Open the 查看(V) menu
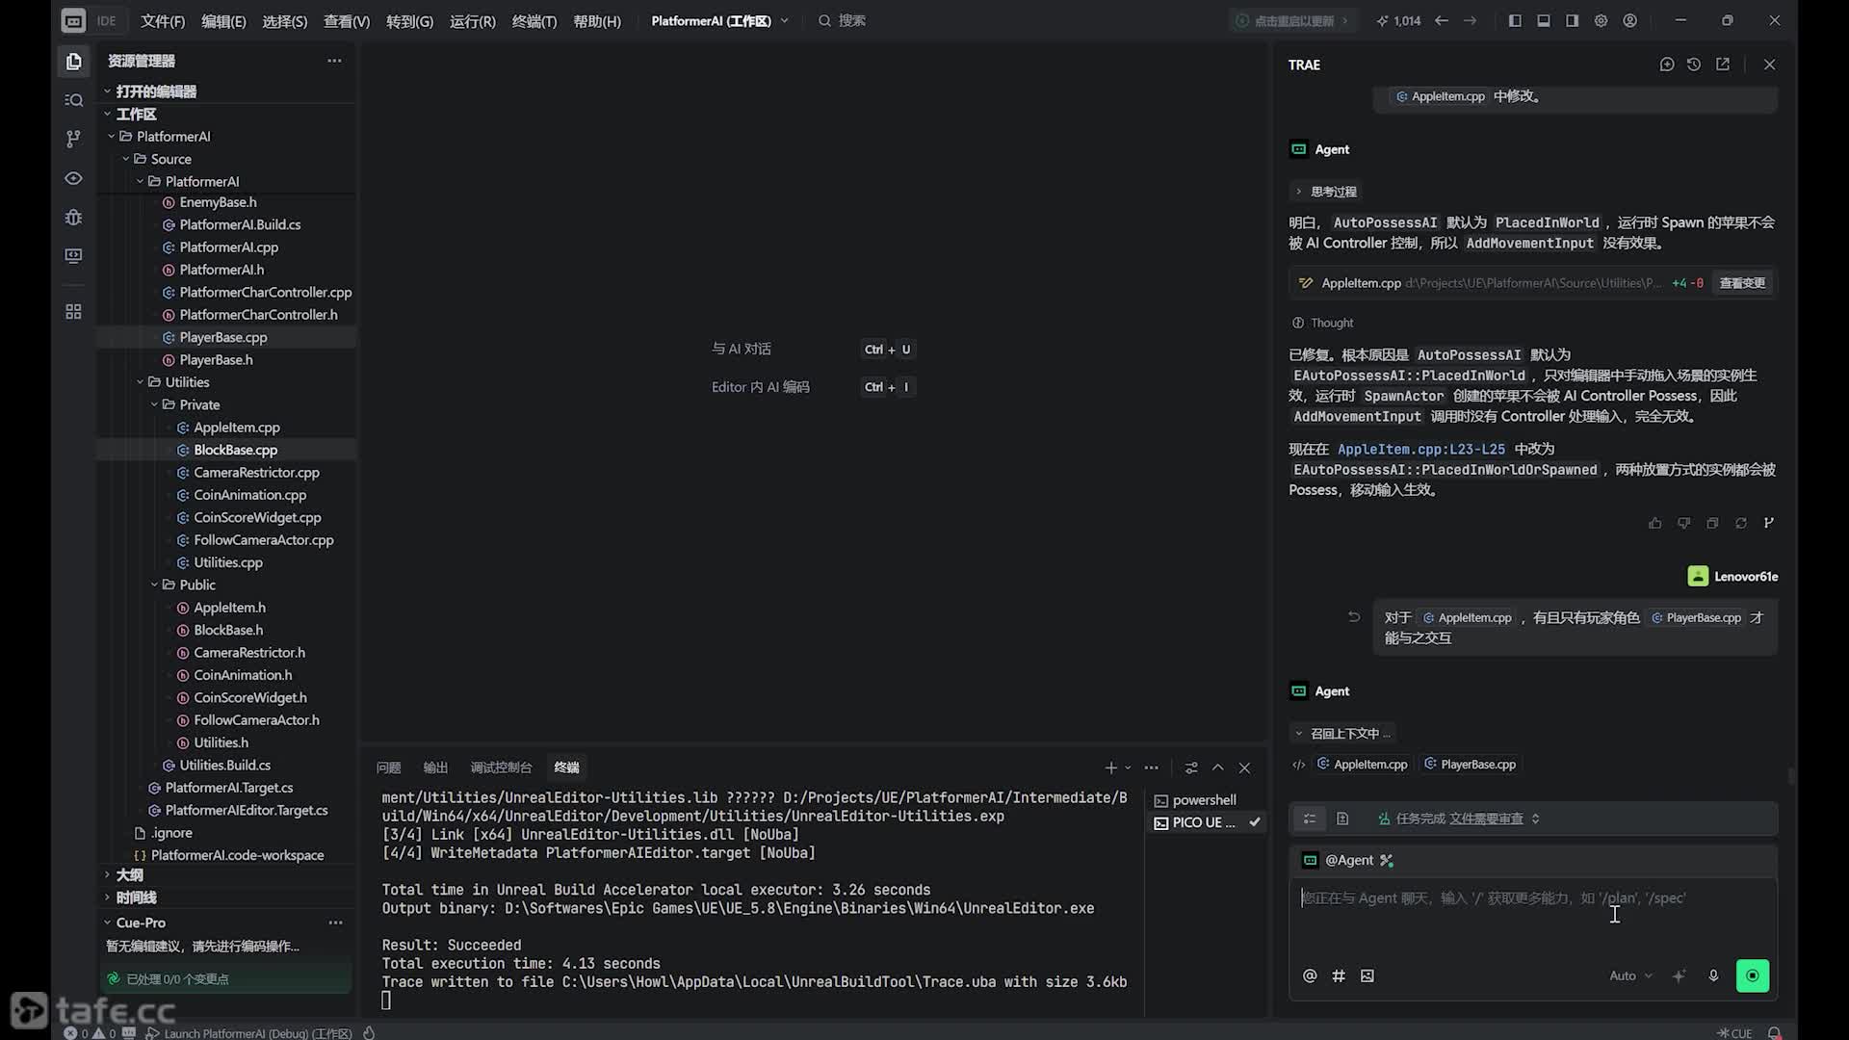 347,20
